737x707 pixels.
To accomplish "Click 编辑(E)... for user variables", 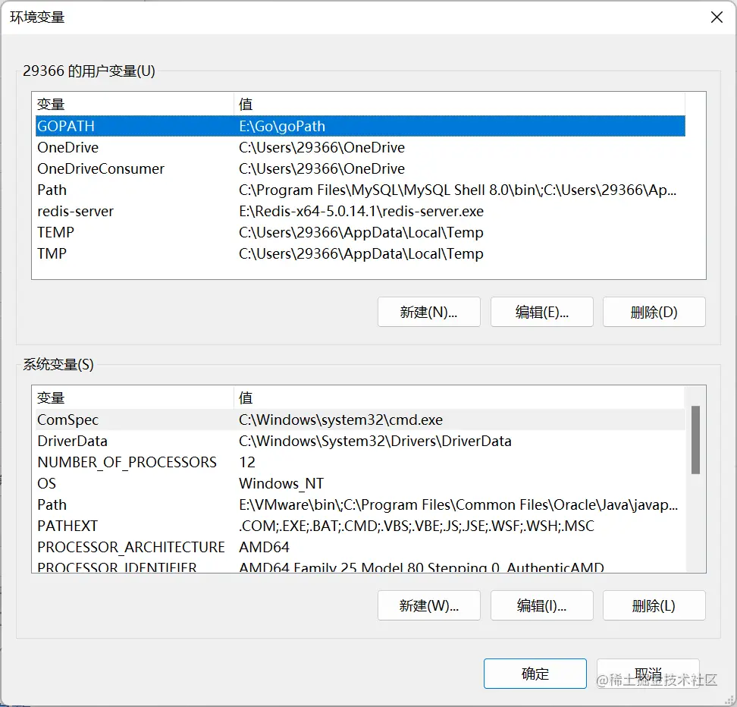I will pos(541,312).
